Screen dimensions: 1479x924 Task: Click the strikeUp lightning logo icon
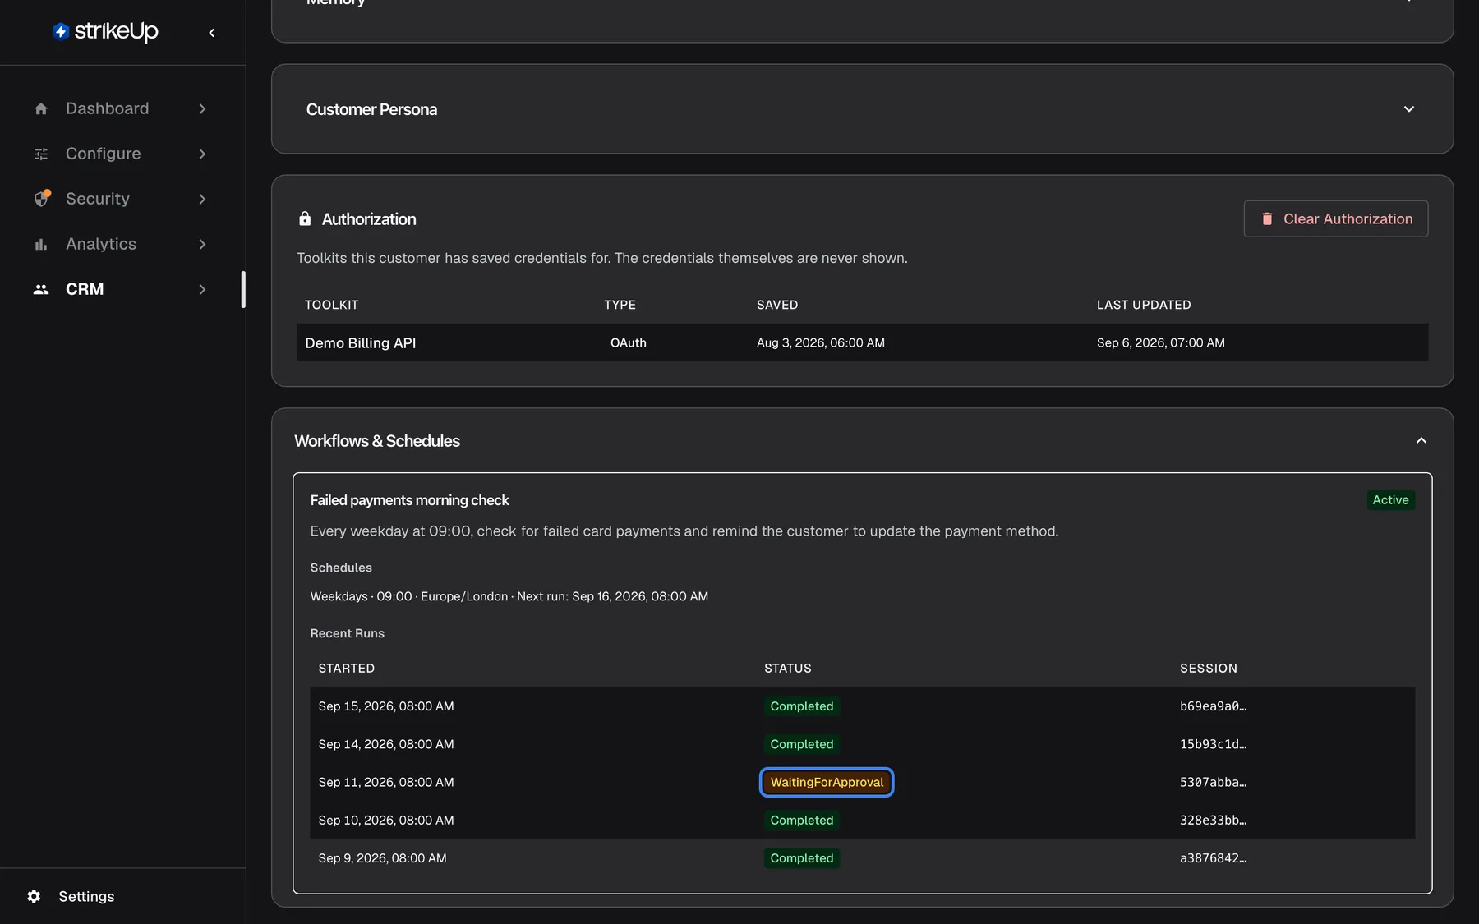[x=60, y=31]
